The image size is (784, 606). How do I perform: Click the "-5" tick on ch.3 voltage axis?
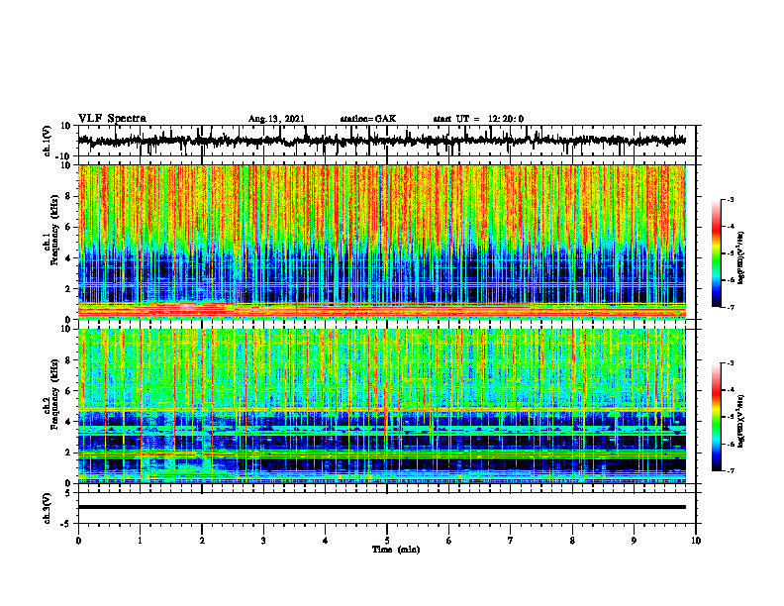pos(67,524)
